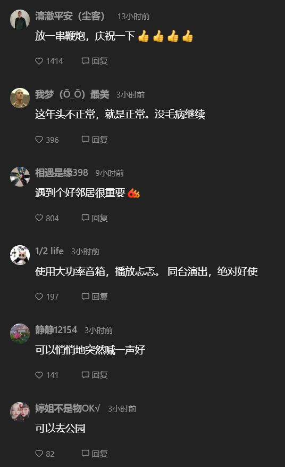Open username link 婷姐不是物OK√

tap(68, 408)
